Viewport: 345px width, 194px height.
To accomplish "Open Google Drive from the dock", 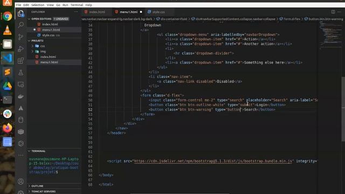I will tap(7, 86).
